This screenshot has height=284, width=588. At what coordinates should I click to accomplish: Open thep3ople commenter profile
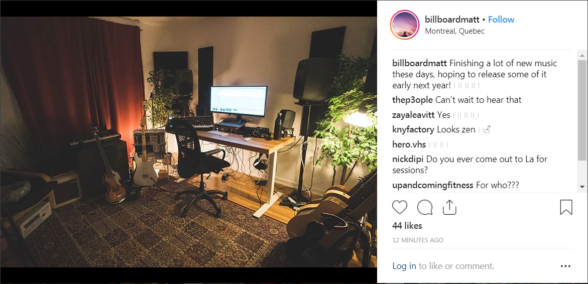point(412,100)
